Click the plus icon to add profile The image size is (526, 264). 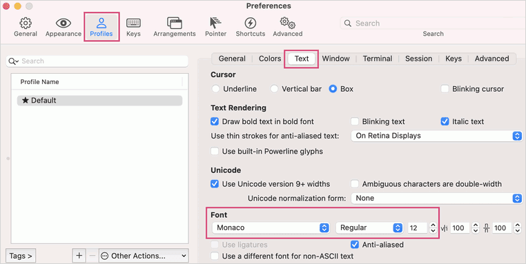[x=79, y=256]
